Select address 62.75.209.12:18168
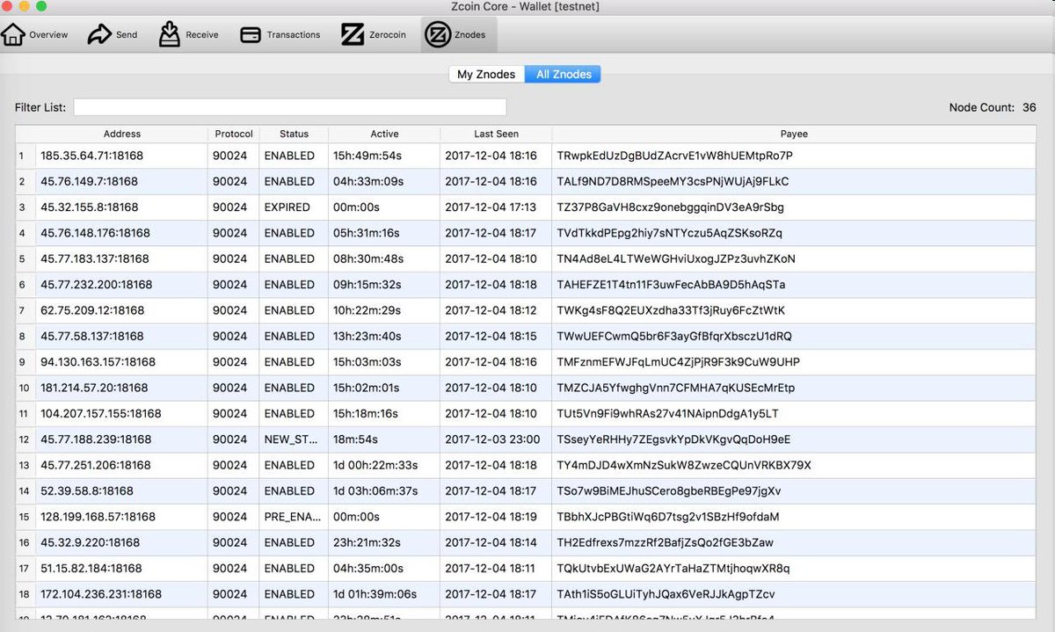This screenshot has height=632, width=1055. (x=92, y=310)
